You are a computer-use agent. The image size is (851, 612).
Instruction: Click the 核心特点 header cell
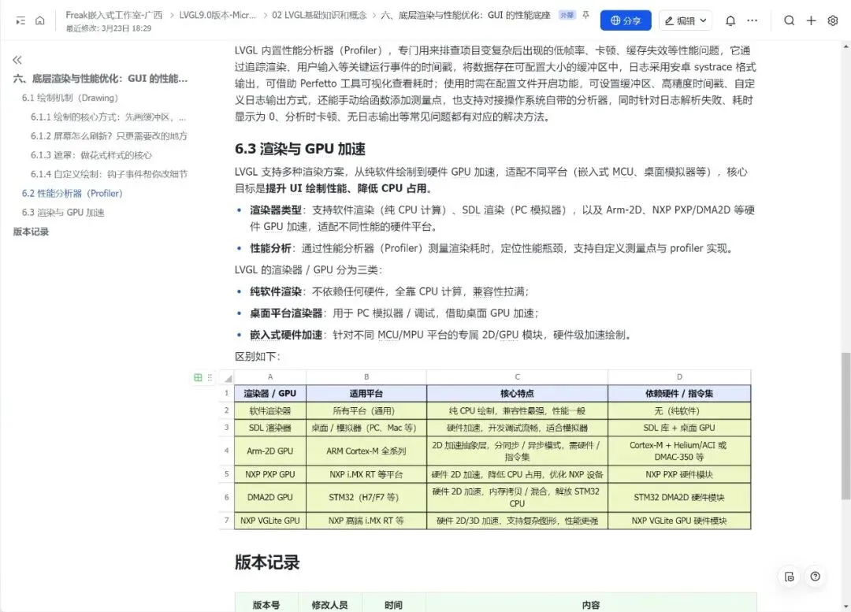point(517,393)
